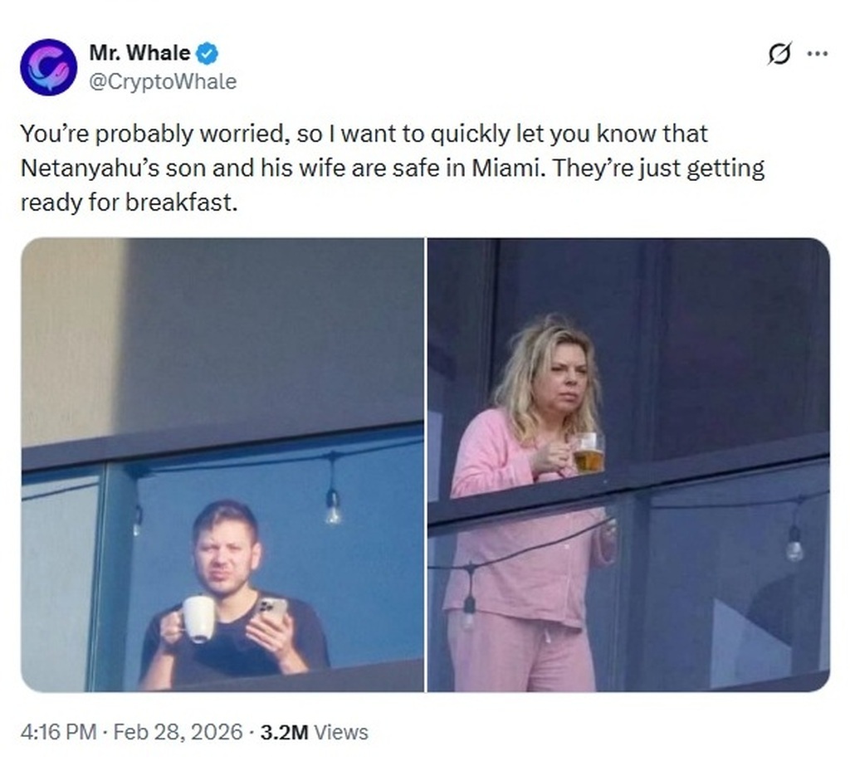Screen dimensions: 850x771
Task: Click the Feb 28, 2026 date
Action: pos(178,732)
